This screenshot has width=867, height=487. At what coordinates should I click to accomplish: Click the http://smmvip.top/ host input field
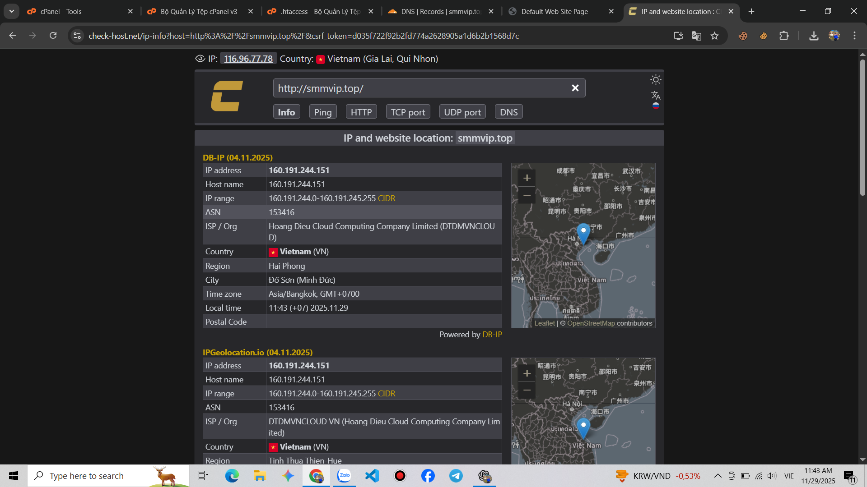point(420,88)
